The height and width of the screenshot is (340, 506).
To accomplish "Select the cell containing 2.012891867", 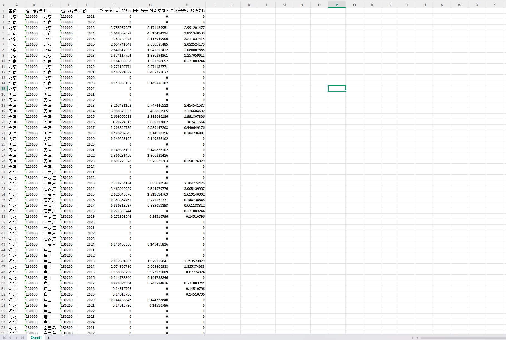I will pos(113,261).
